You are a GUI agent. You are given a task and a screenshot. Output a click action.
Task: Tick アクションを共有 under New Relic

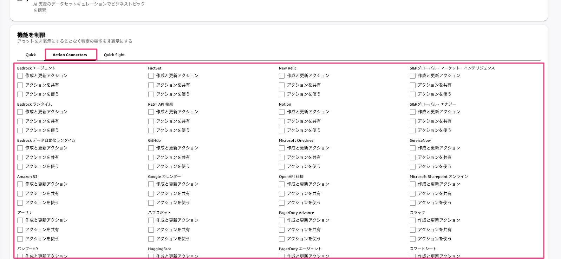(x=282, y=85)
